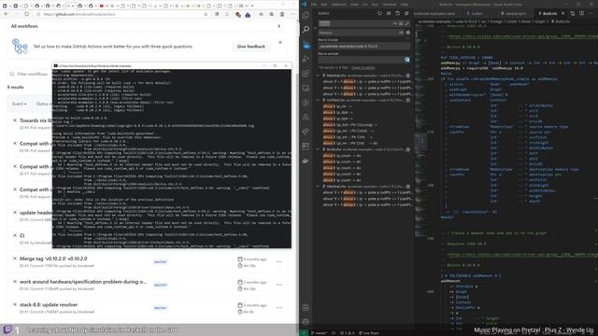Open the three-dot menu for 'stack-8.8: update resolver' run

coord(279,308)
